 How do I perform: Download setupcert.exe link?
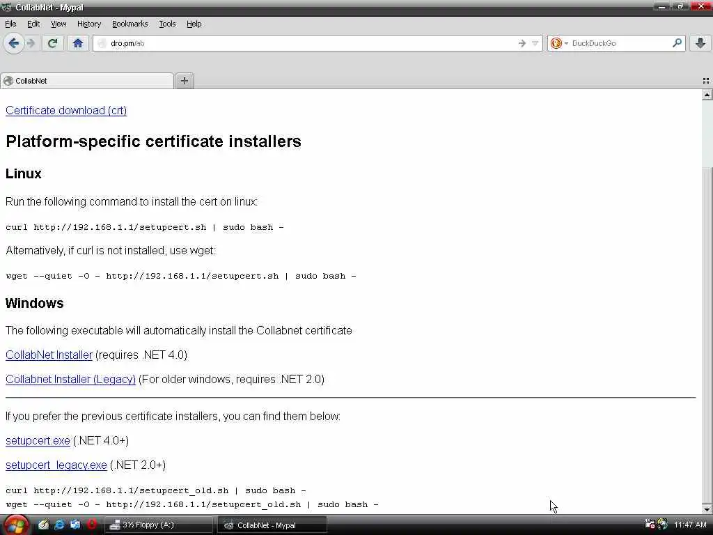(x=38, y=441)
